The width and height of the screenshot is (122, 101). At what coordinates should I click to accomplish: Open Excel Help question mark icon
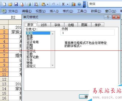(x=79, y=4)
